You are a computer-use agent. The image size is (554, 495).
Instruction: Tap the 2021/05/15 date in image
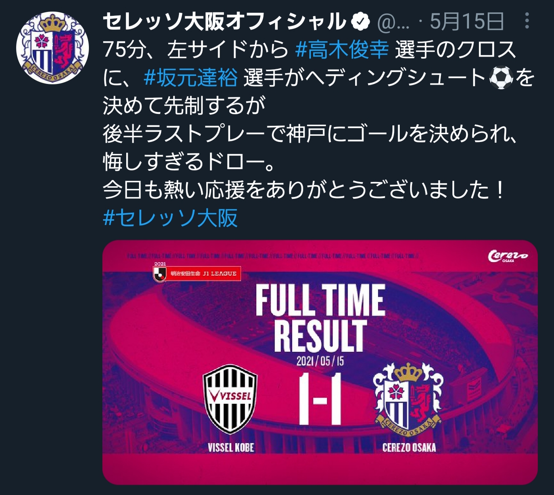tap(320, 361)
